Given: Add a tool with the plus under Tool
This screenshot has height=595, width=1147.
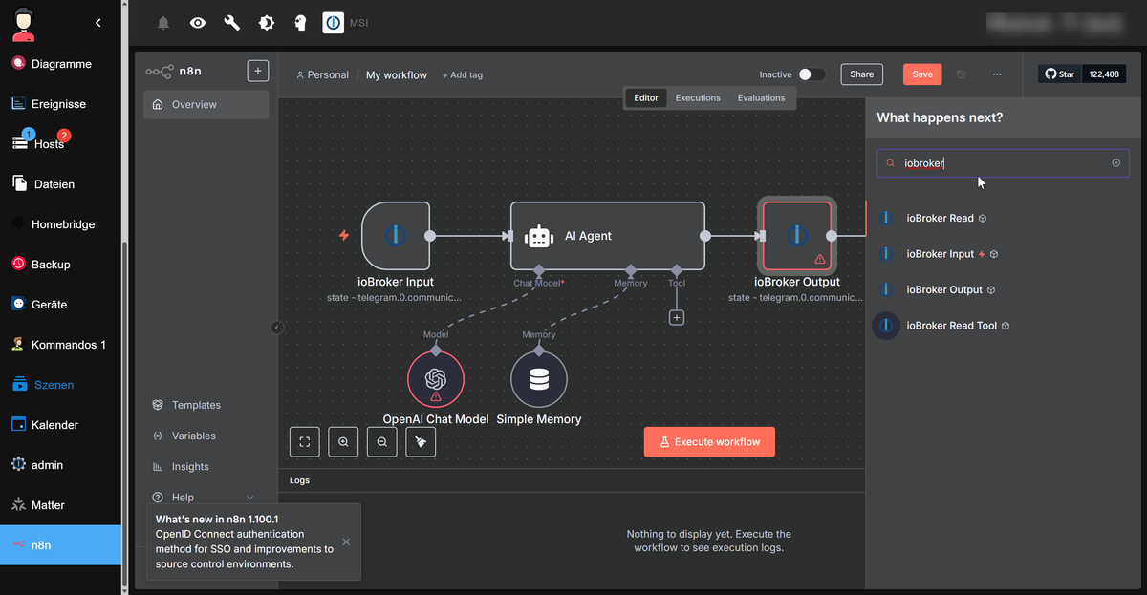Looking at the screenshot, I should coord(677,317).
